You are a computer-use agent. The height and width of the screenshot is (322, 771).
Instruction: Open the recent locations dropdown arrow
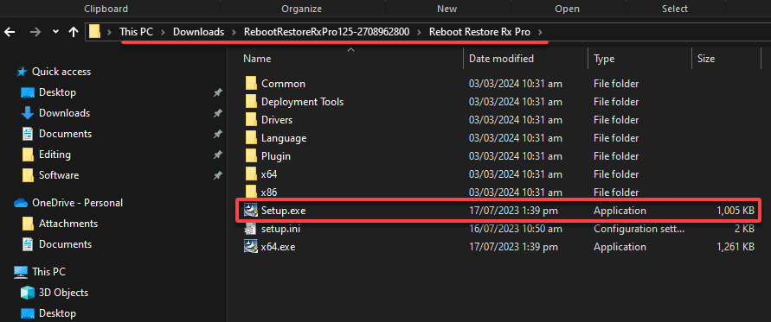55,32
